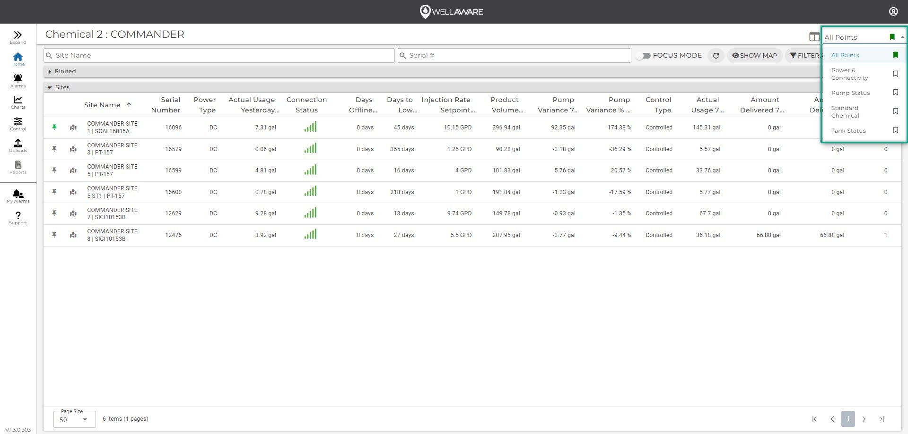Image resolution: width=908 pixels, height=434 pixels.
Task: Open the Alarms section
Action: [18, 81]
